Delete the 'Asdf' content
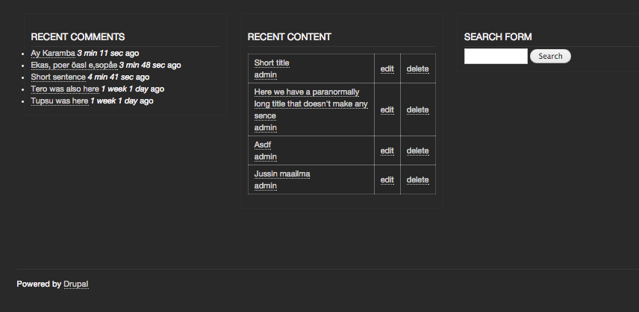 coord(418,150)
